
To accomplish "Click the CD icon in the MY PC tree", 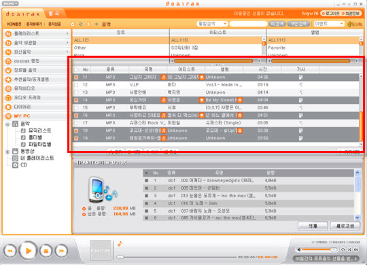I will pos(15,165).
